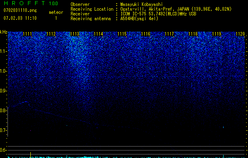Click the 'Observer' field label
This screenshot has height=158, width=248.
pyautogui.click(x=80, y=4)
